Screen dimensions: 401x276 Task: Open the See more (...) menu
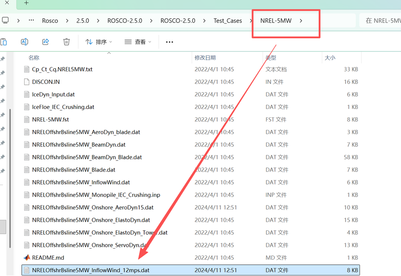tap(169, 42)
